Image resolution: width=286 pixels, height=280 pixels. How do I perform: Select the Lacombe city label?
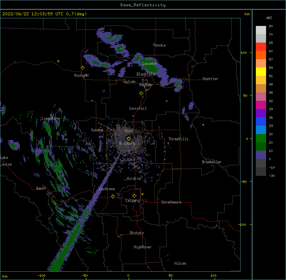tap(149, 64)
